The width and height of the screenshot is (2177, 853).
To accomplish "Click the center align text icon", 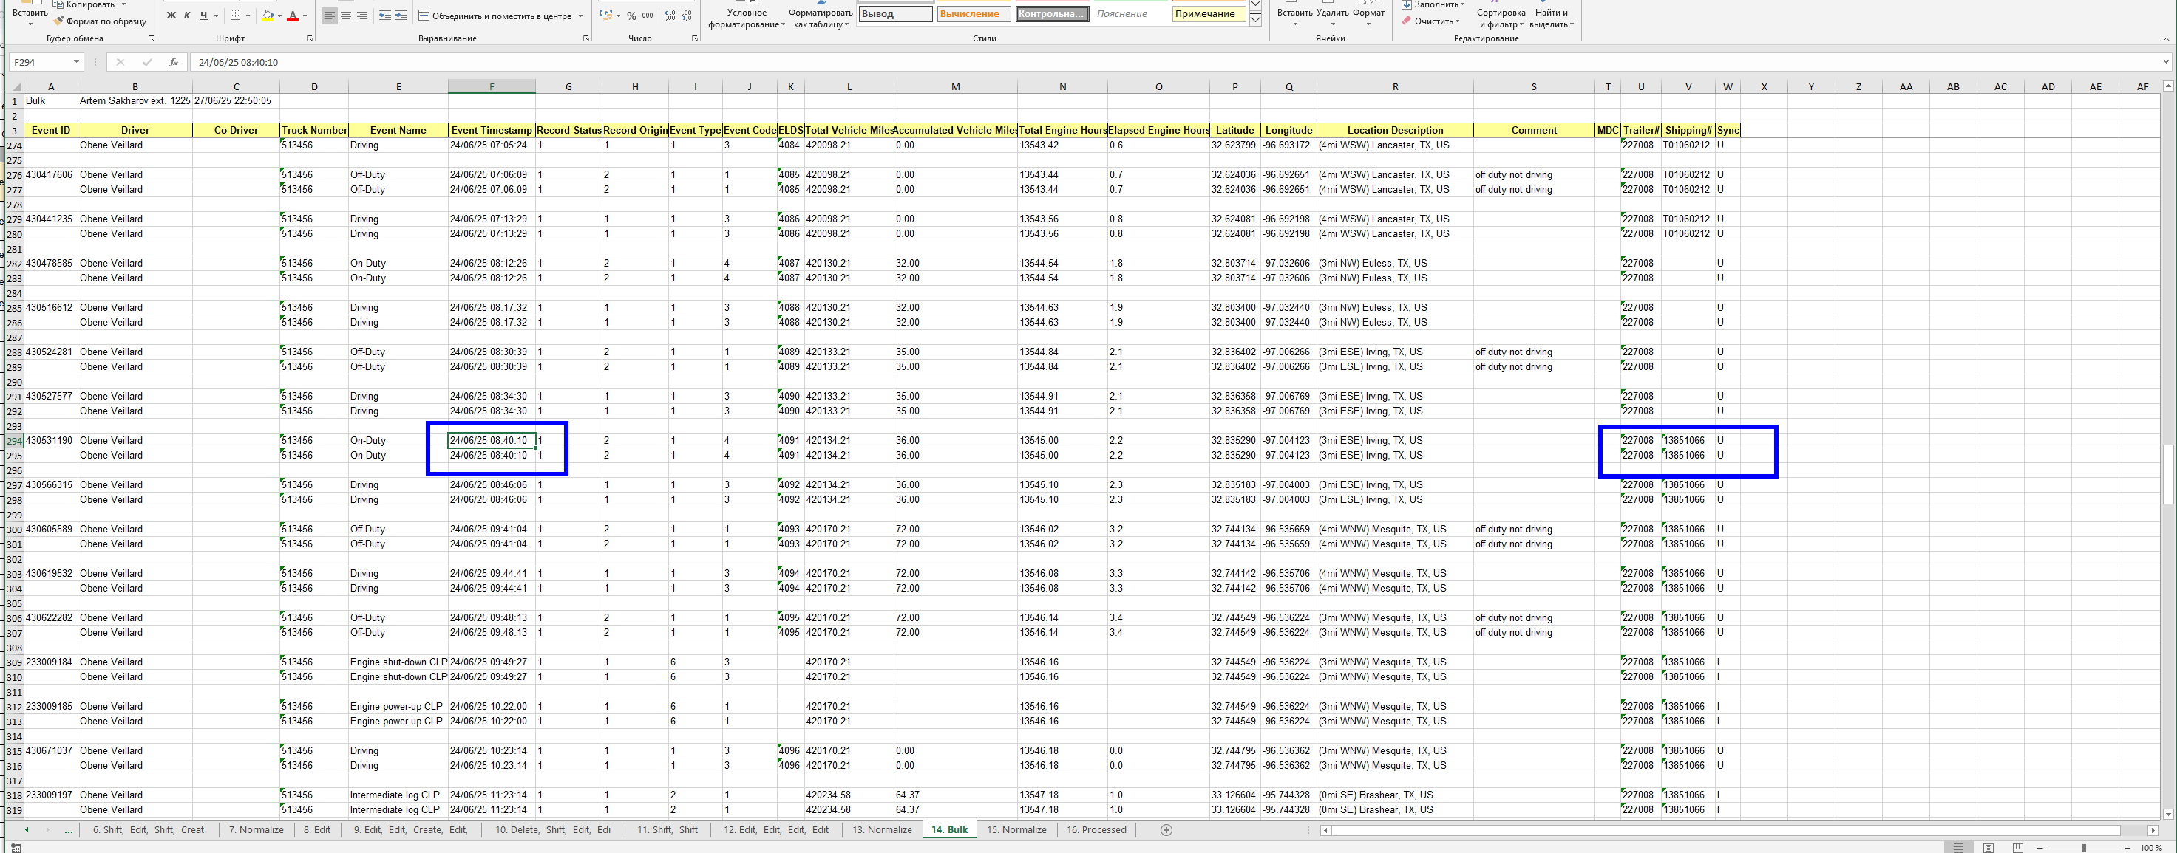I will coord(346,16).
